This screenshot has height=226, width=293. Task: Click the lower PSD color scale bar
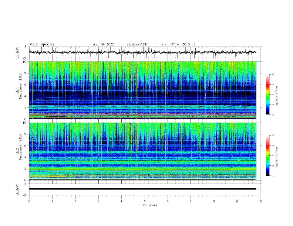[267, 155]
